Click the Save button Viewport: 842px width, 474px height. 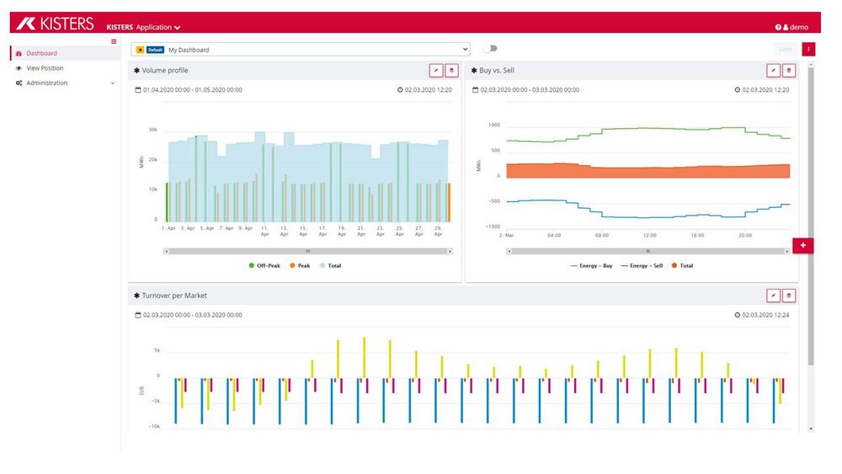[785, 50]
